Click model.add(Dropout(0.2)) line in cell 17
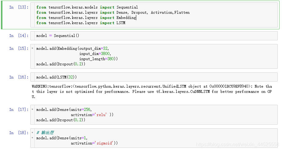 click(61, 120)
